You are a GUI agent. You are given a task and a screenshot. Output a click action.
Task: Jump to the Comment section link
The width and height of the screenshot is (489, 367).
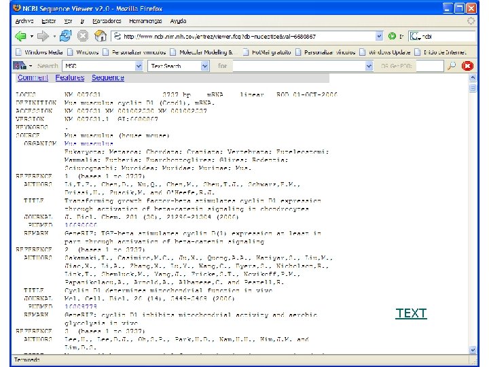pyautogui.click(x=33, y=77)
